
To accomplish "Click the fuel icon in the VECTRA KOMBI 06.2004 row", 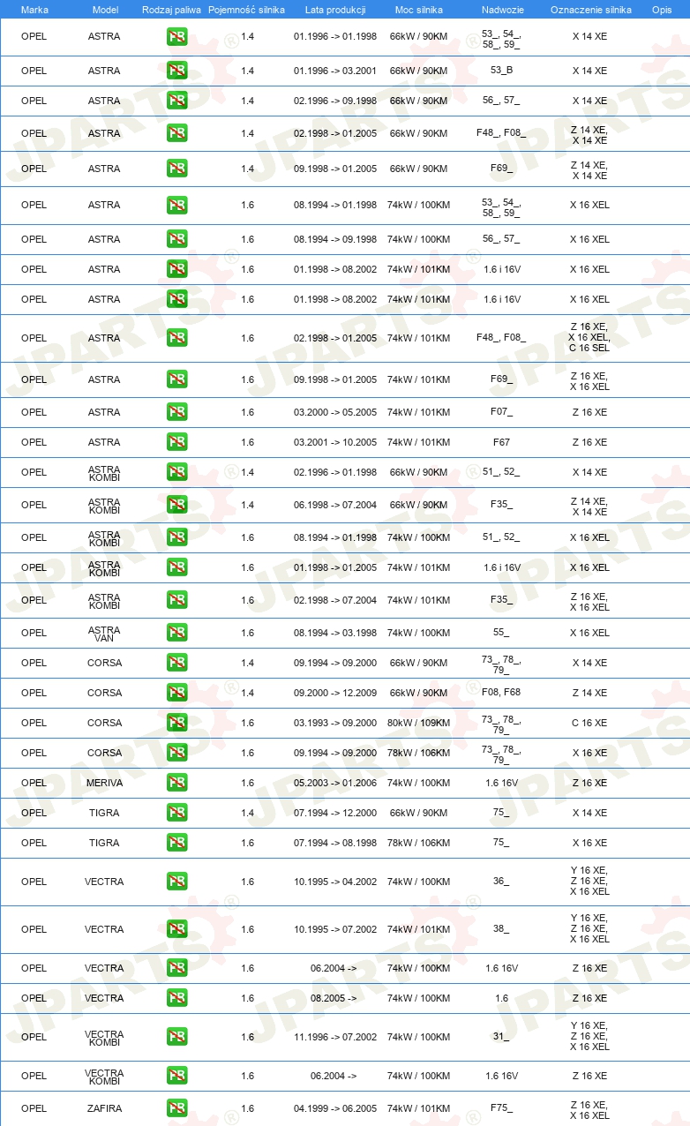I will (176, 1076).
